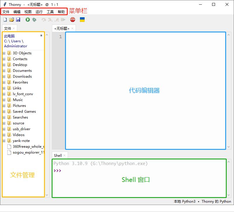This screenshot has height=212, width=234.
Task: Expand the Documents folder tree node
Action: pos(4,71)
